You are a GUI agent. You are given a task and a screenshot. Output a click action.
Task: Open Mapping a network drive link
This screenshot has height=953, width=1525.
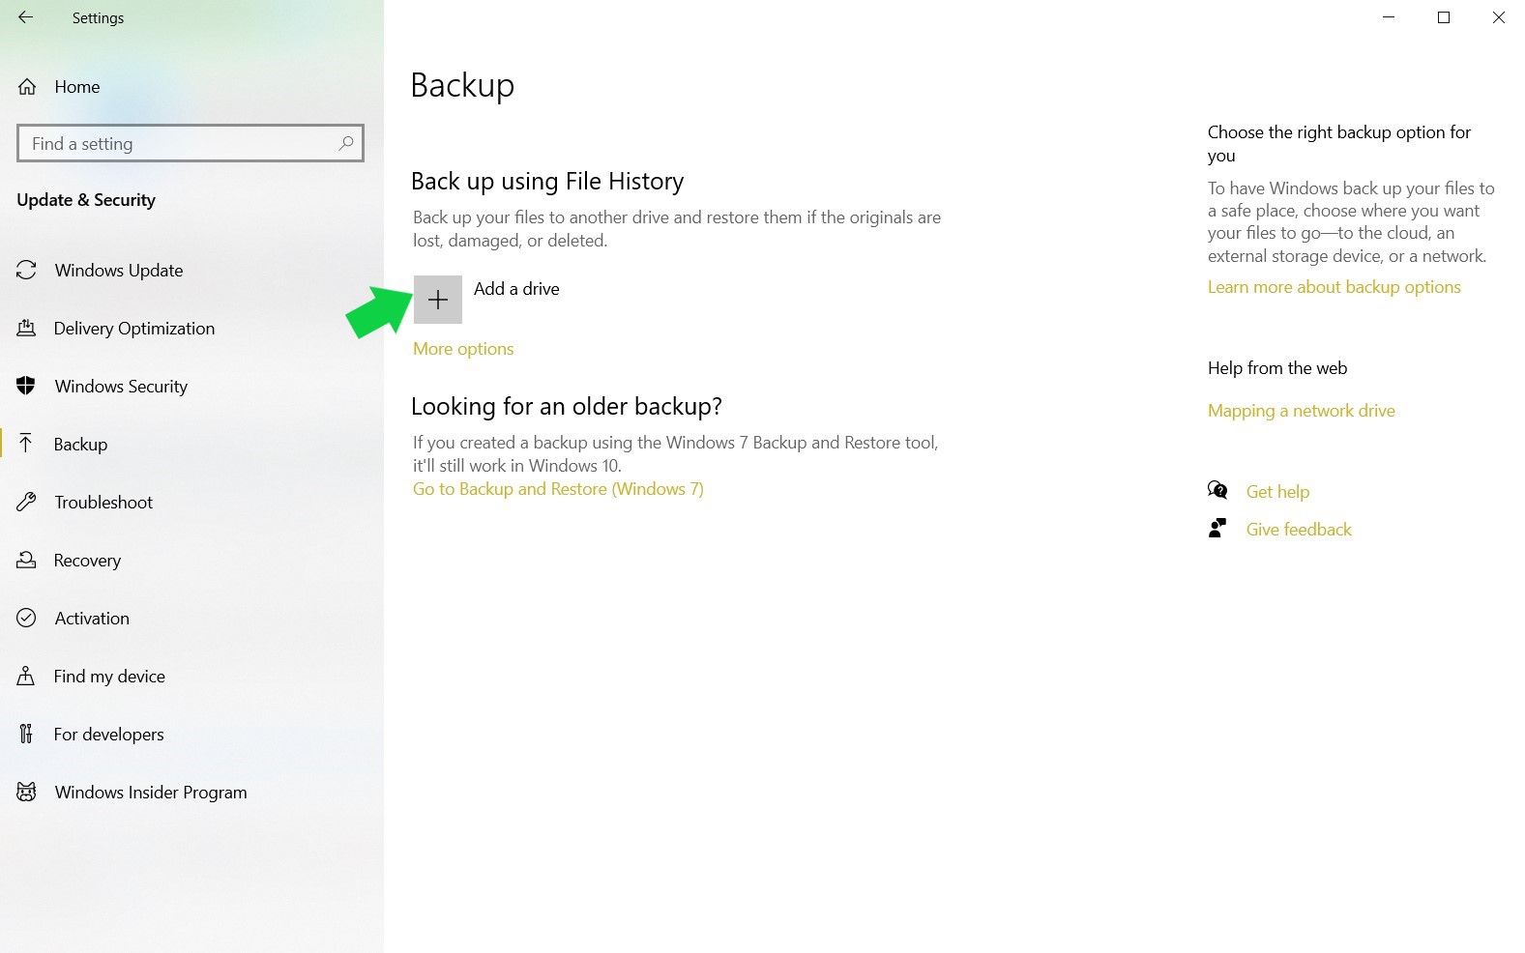click(1301, 411)
